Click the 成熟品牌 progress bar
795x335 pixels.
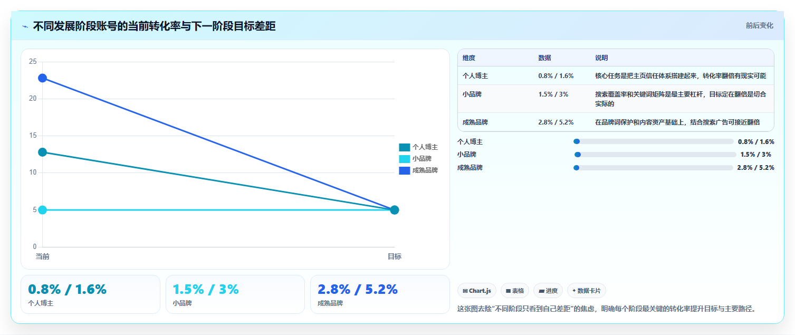(x=653, y=168)
